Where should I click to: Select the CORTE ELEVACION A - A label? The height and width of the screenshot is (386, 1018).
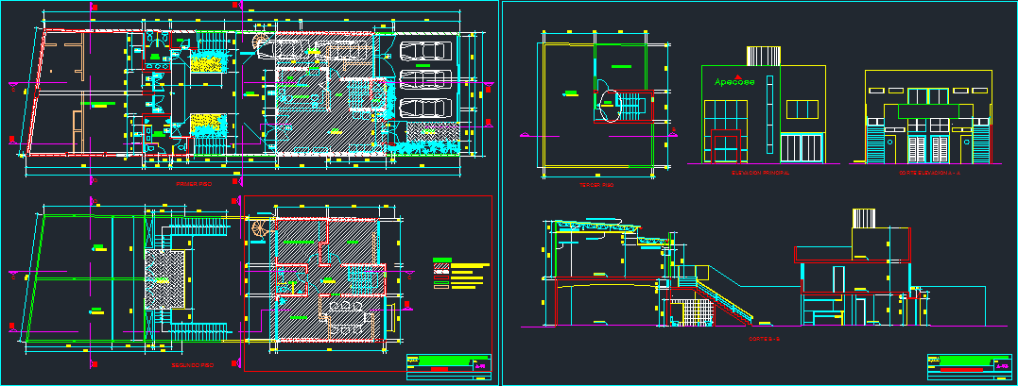pos(929,174)
